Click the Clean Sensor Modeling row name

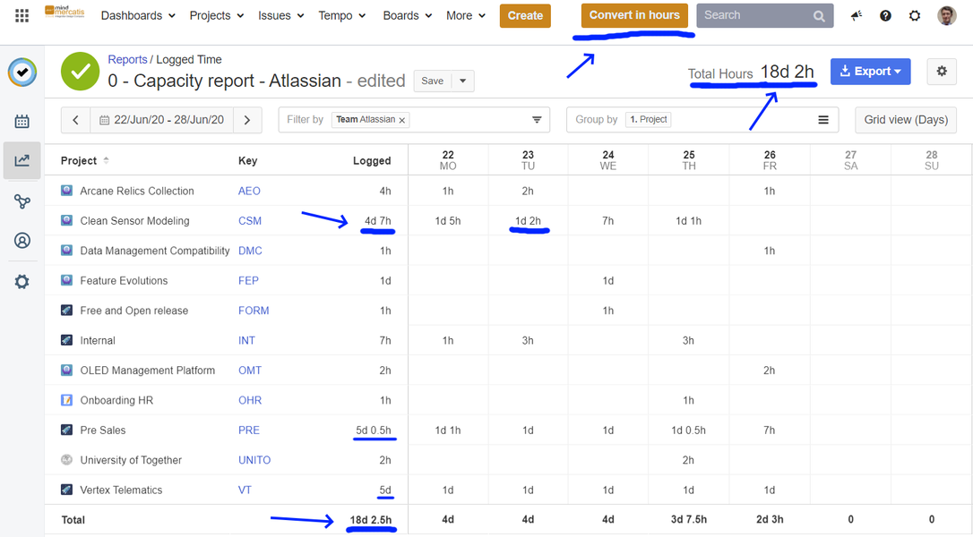(x=134, y=221)
